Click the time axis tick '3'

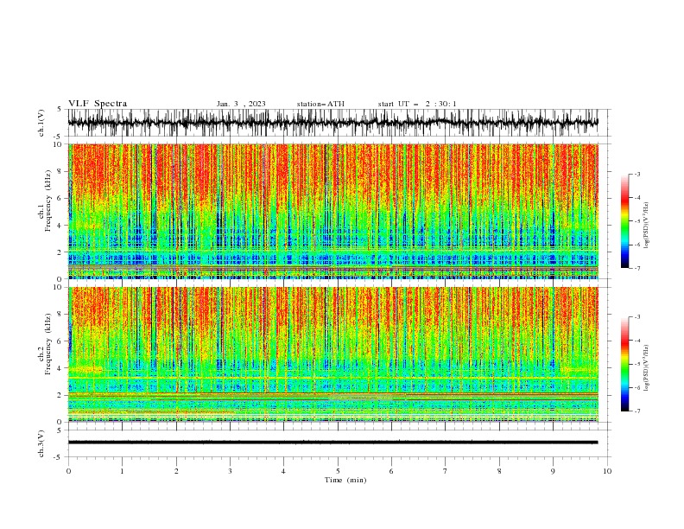coord(230,471)
